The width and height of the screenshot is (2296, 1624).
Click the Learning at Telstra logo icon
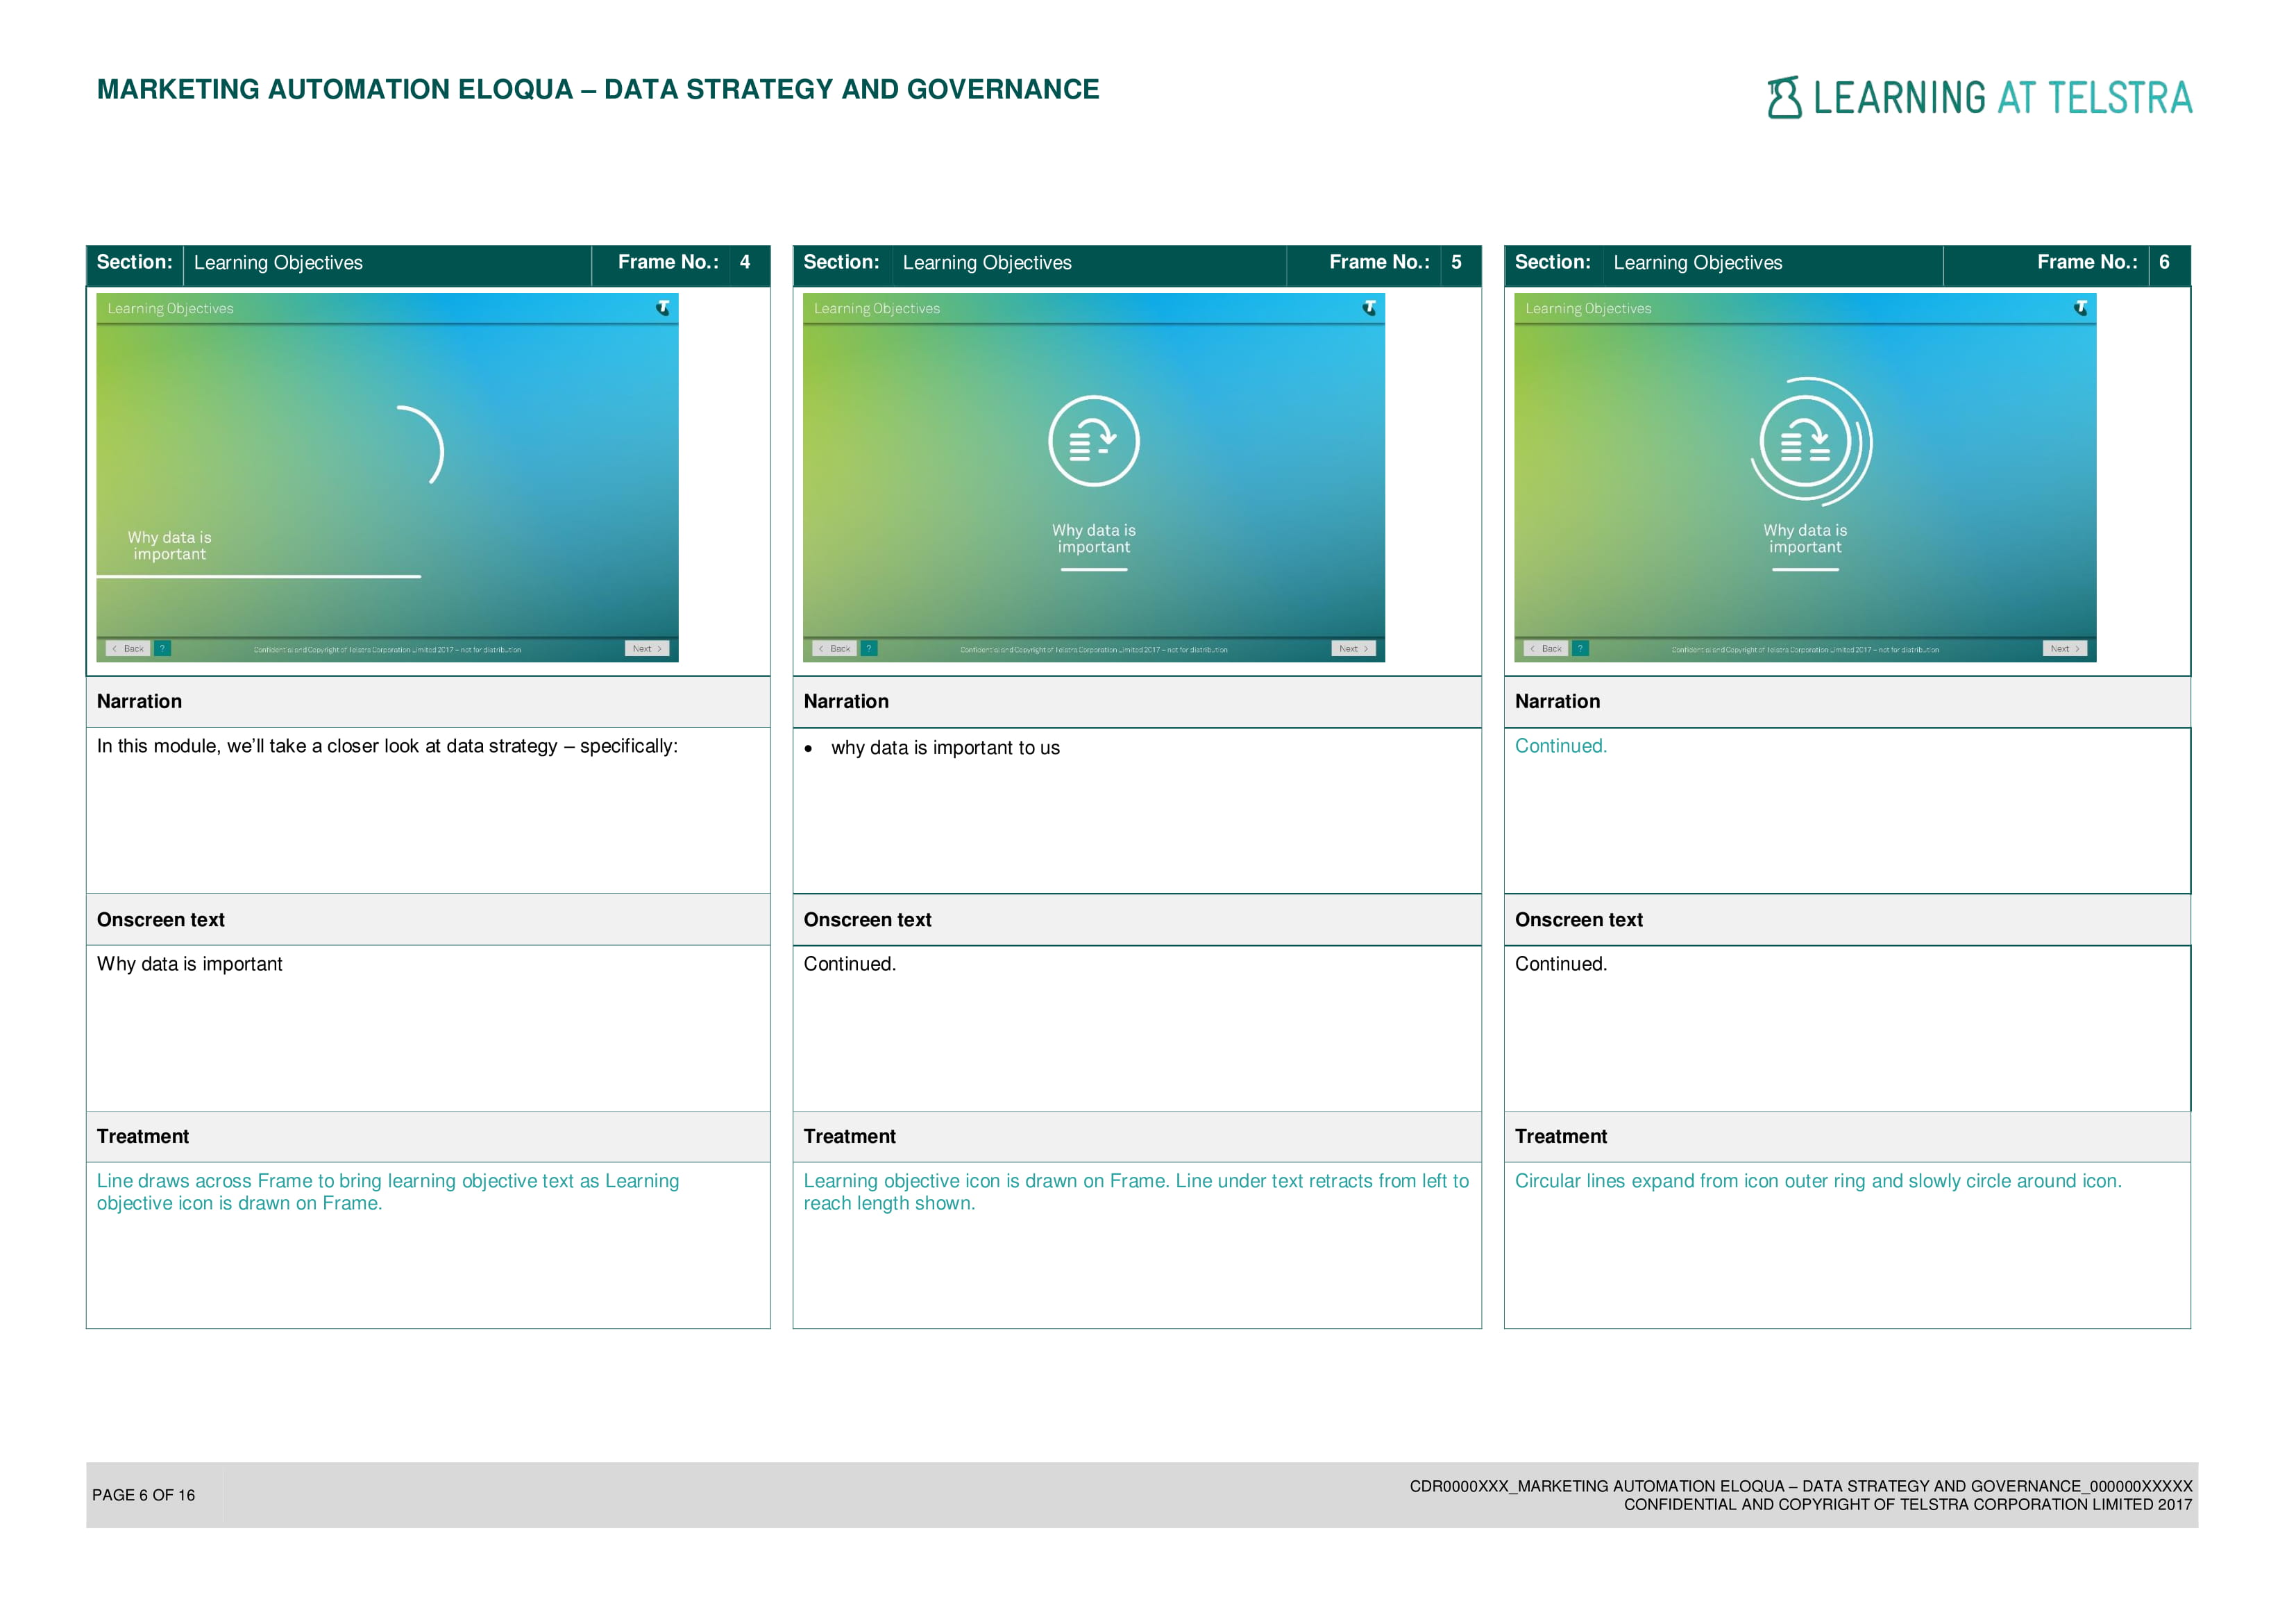(x=1784, y=98)
